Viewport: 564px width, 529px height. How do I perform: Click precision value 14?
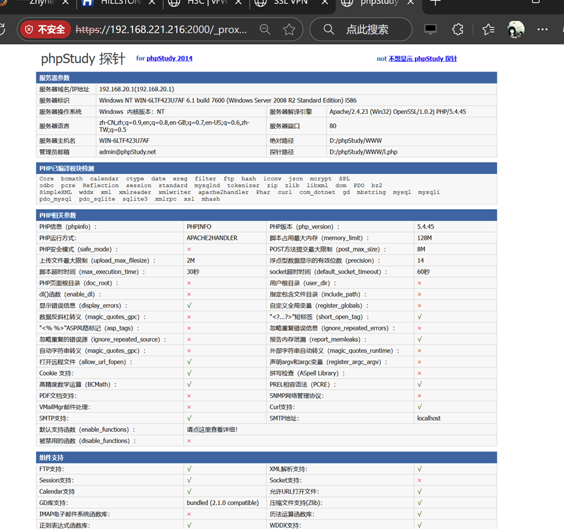tap(421, 261)
